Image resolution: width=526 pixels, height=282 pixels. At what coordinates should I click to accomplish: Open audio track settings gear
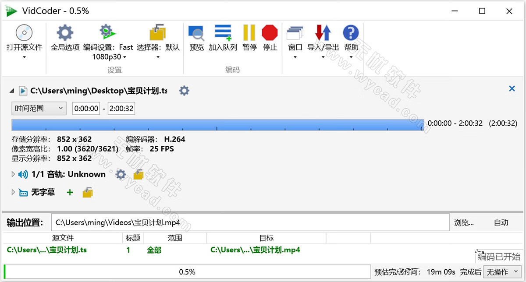point(121,174)
